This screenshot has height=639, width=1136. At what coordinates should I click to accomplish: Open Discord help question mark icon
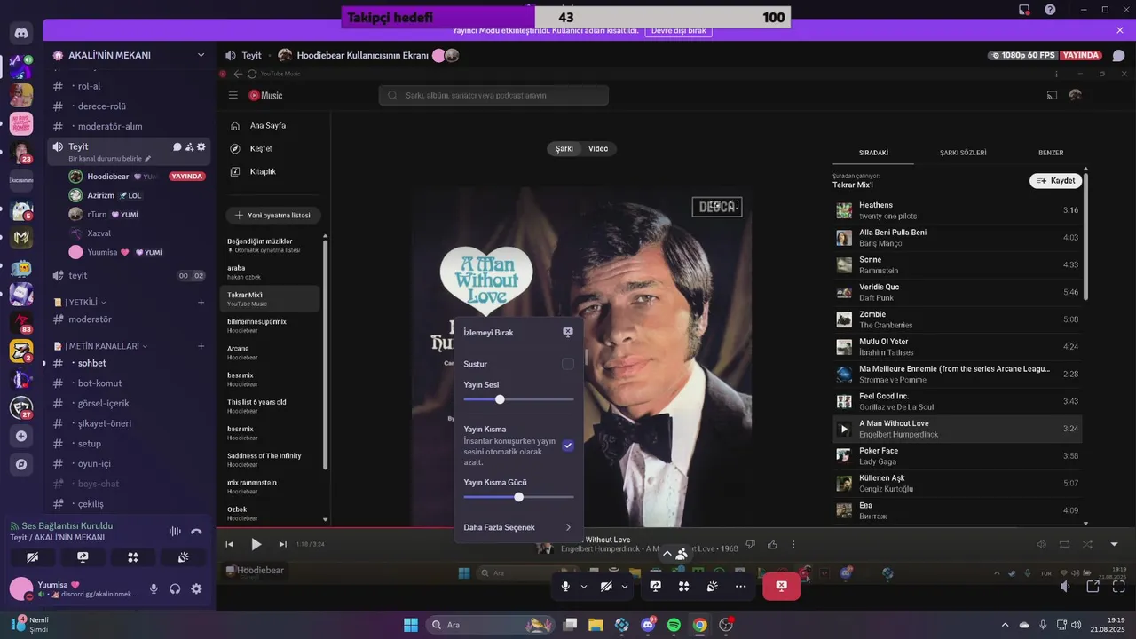tap(1050, 10)
